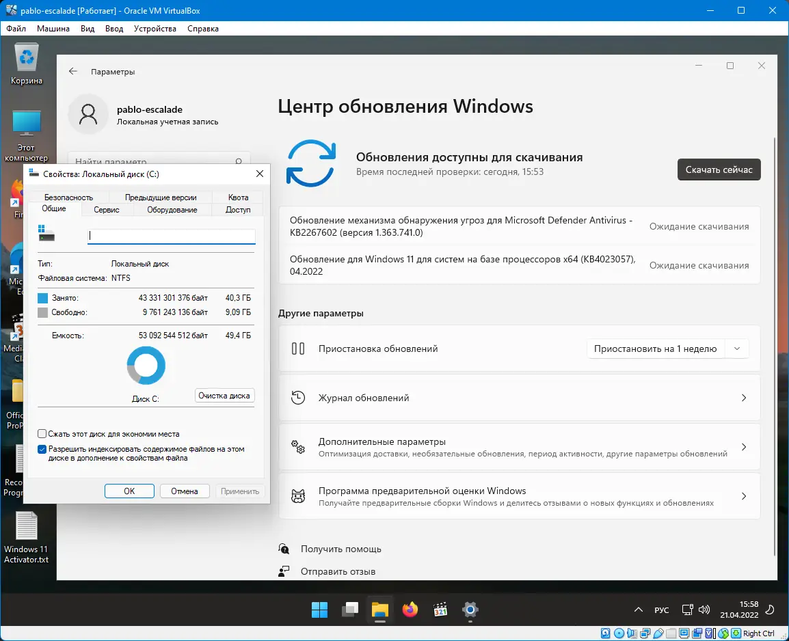Click the volume speaker icon in the tray
789x641 pixels.
click(x=704, y=610)
